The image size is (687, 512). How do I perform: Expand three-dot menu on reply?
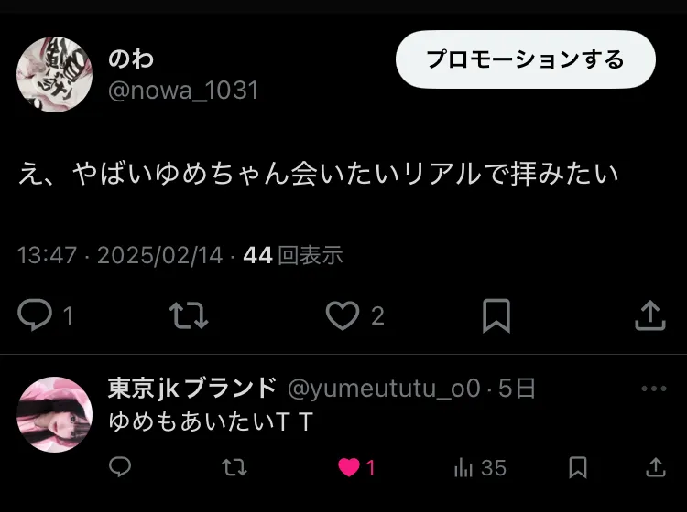(654, 389)
